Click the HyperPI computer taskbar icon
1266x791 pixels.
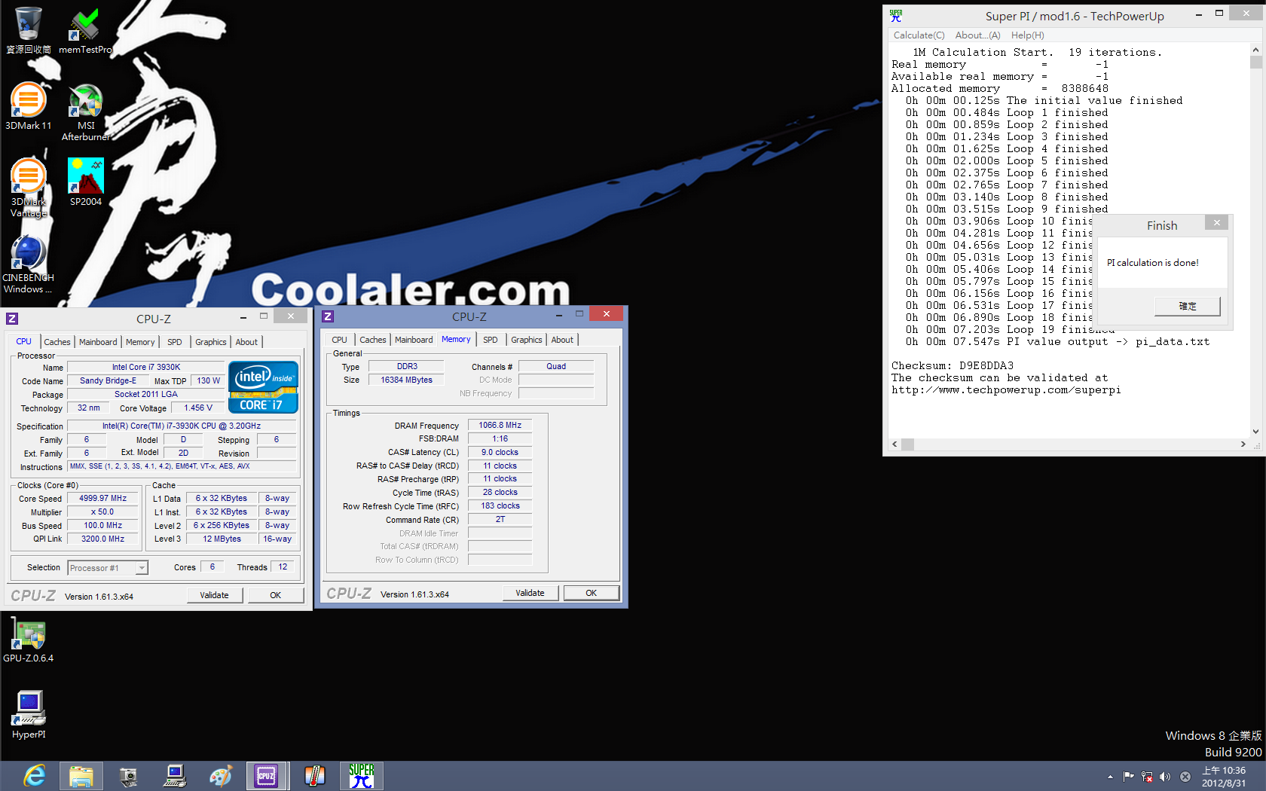tap(174, 776)
